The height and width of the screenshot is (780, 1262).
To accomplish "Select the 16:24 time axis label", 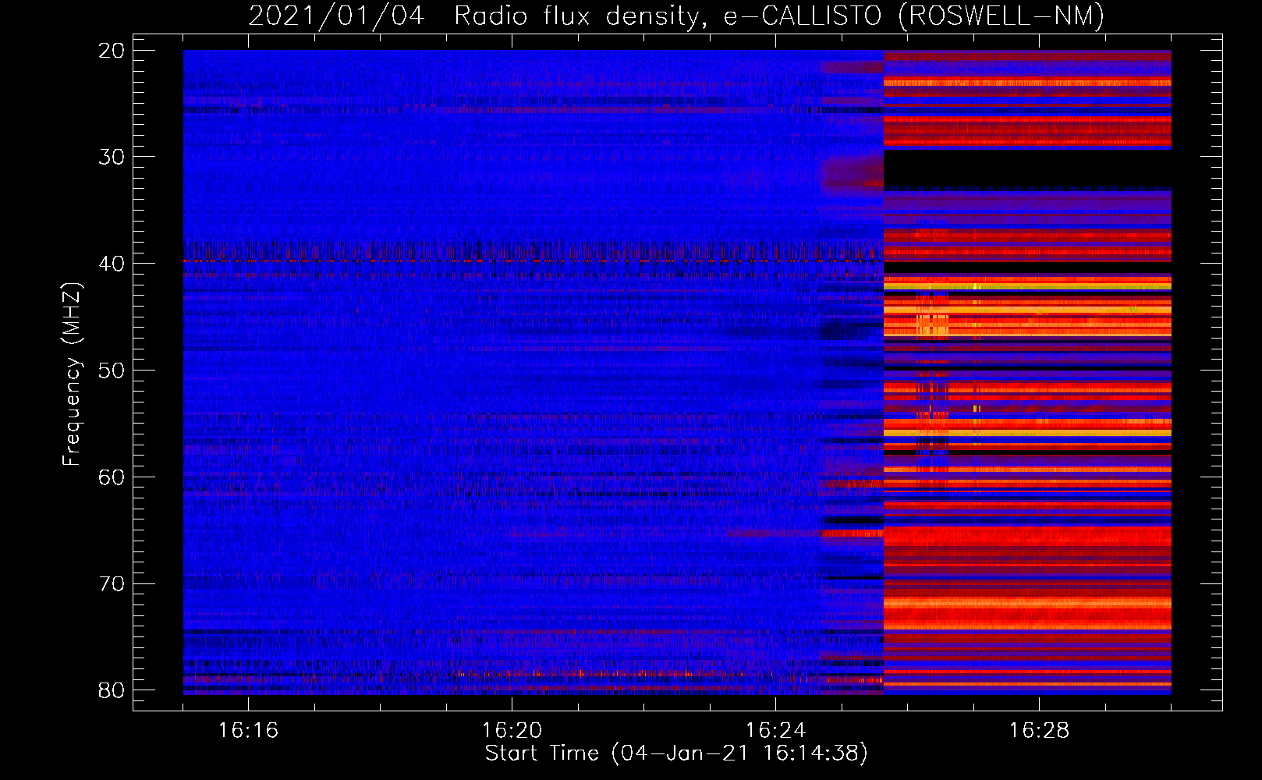I will (775, 731).
